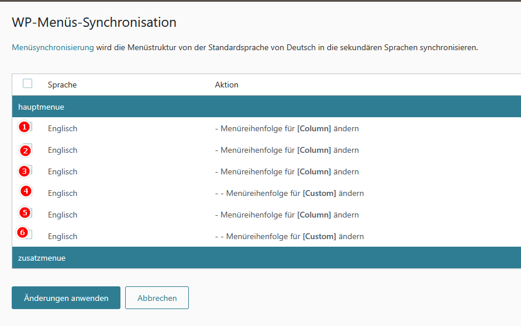The width and height of the screenshot is (521, 326).
Task: Click the [Column] action text beside marker 1
Action: point(314,128)
